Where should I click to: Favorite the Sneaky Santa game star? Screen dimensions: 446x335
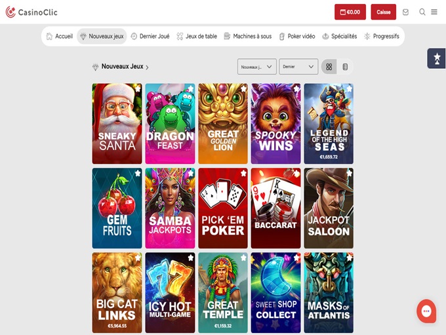click(137, 89)
